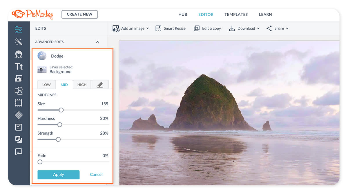The height and width of the screenshot is (194, 348).
Task: Click the Strength slider handle
Action: [58, 139]
